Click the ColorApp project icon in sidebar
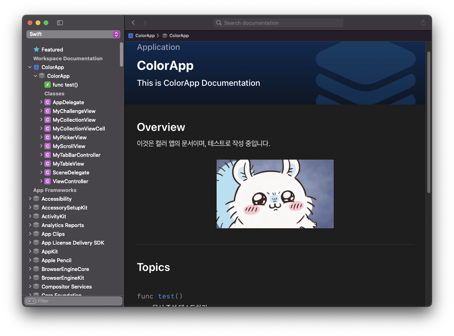 [36, 67]
